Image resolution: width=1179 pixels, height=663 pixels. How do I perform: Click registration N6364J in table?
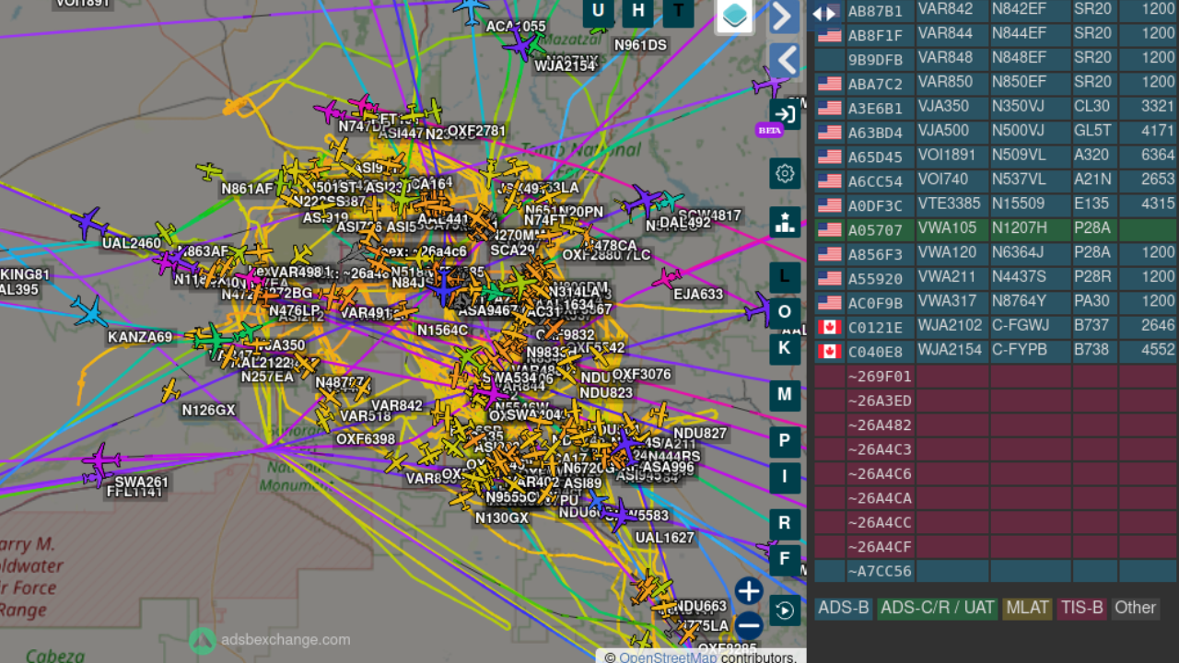[1019, 253]
